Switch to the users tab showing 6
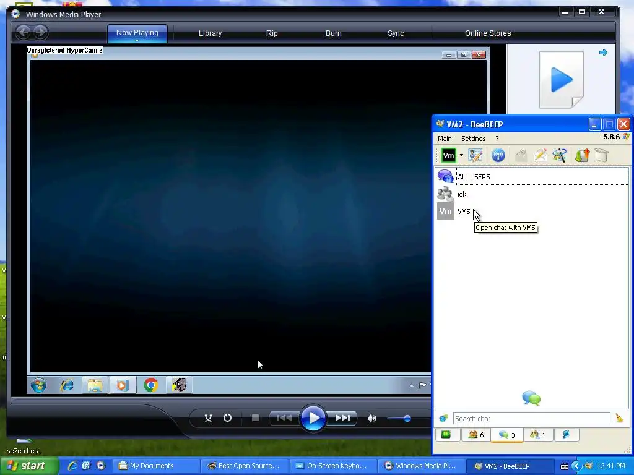 (x=476, y=435)
